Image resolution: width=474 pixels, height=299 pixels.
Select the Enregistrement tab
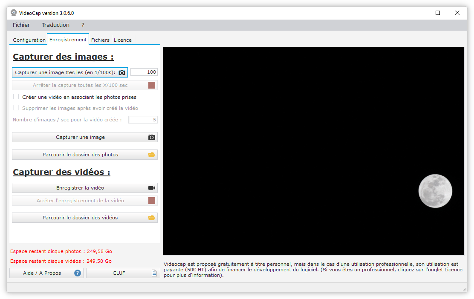(68, 40)
